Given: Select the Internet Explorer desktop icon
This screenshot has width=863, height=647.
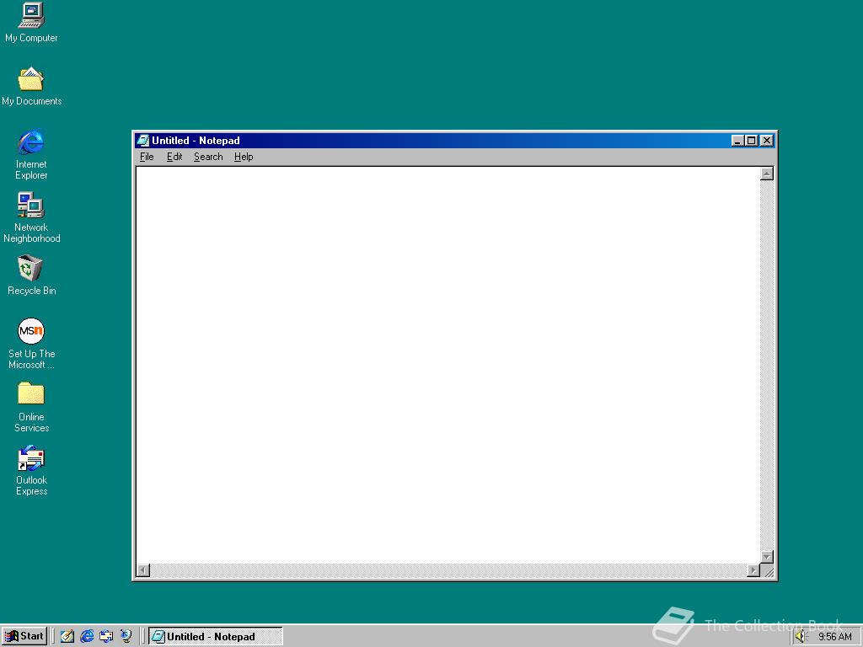Looking at the screenshot, I should click(x=31, y=155).
